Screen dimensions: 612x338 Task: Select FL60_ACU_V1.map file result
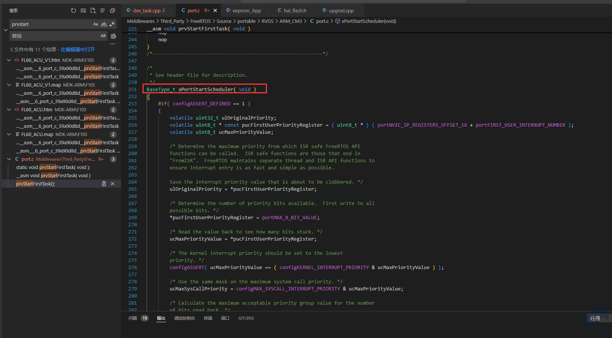[61, 85]
